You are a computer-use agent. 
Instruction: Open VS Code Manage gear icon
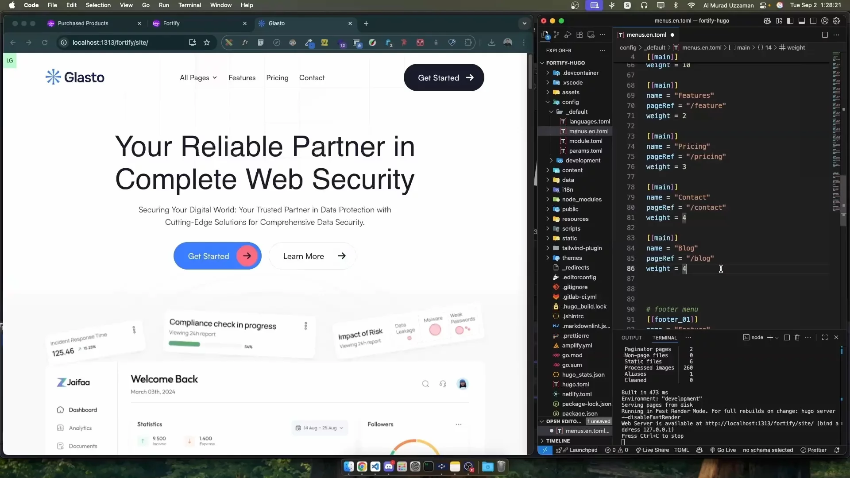836,21
